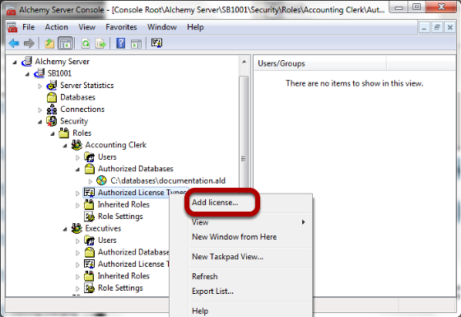Toggle the Show/Hide Console Tree icon
This screenshot has height=317, width=461.
(x=65, y=44)
